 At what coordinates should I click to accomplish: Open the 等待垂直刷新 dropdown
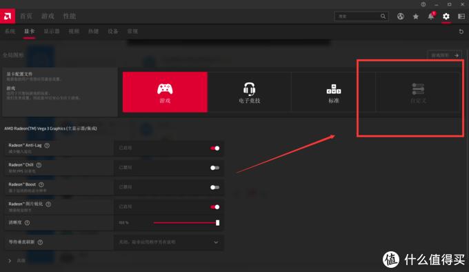click(169, 242)
